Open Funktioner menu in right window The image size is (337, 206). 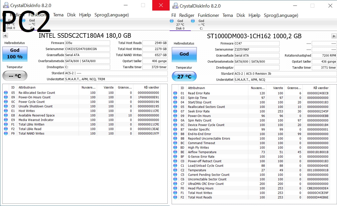click(x=208, y=15)
